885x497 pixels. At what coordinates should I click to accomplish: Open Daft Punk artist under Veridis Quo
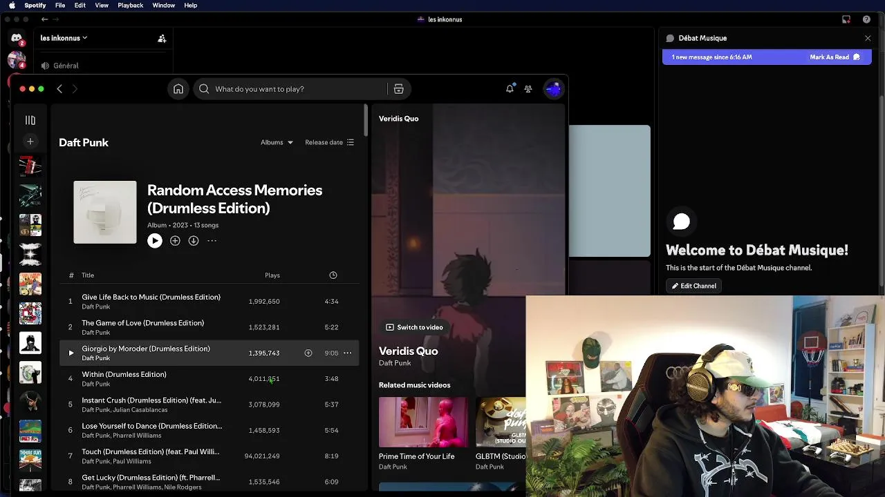point(395,363)
